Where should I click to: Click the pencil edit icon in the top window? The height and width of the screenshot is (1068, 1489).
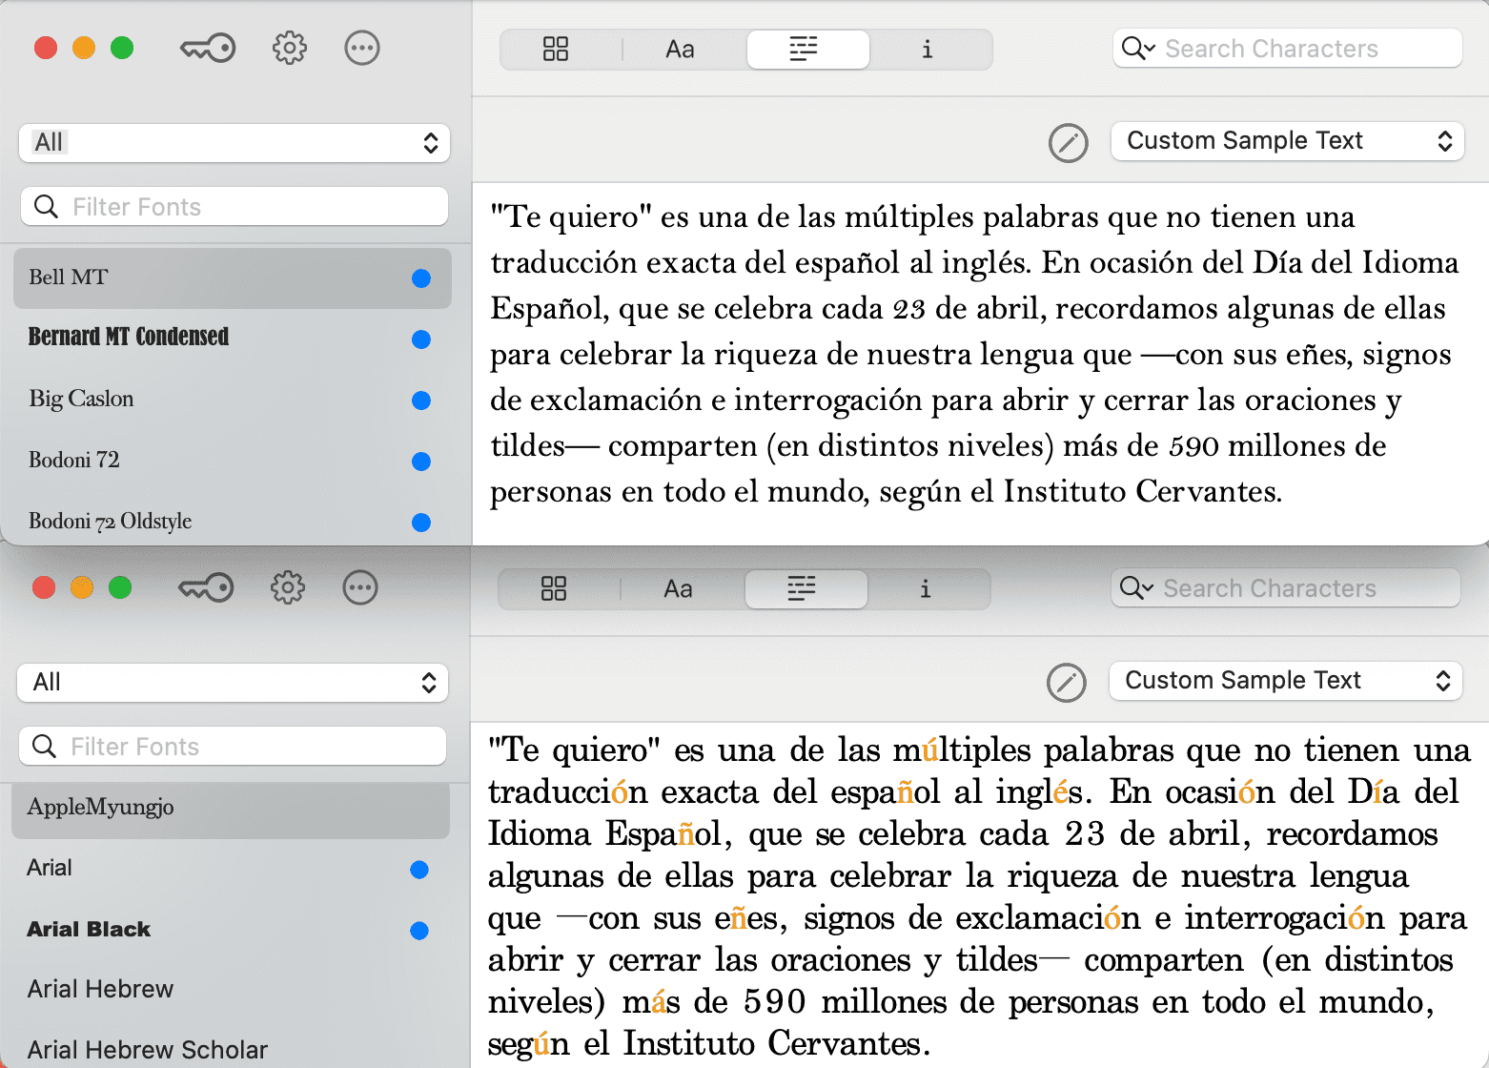tap(1069, 143)
